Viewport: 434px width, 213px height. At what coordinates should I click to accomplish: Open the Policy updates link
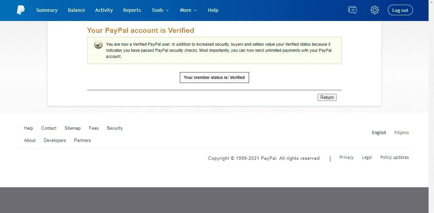[x=394, y=157]
